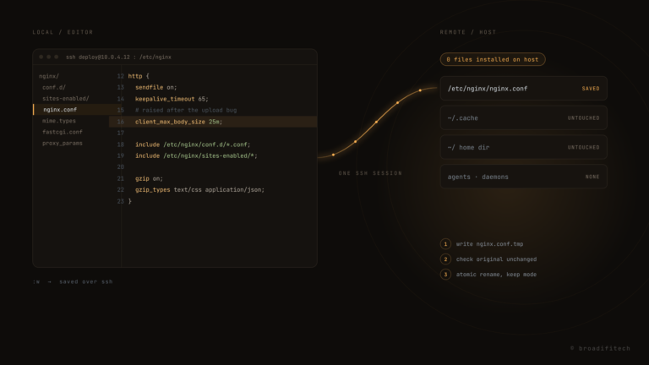
Task: Click comment 'raised after the upload bug'
Action: pos(186,110)
